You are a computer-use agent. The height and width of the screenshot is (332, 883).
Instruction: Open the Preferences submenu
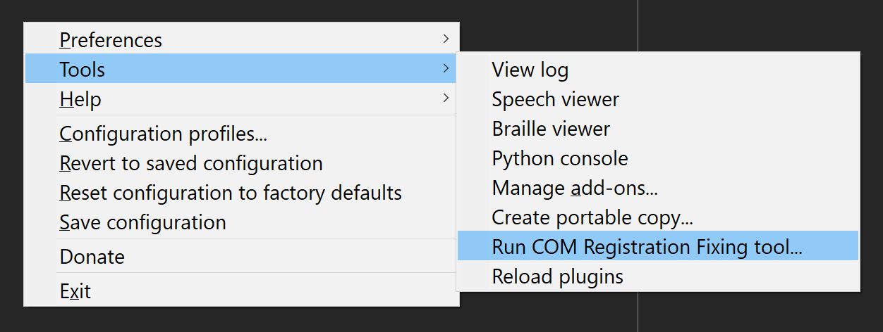[111, 40]
